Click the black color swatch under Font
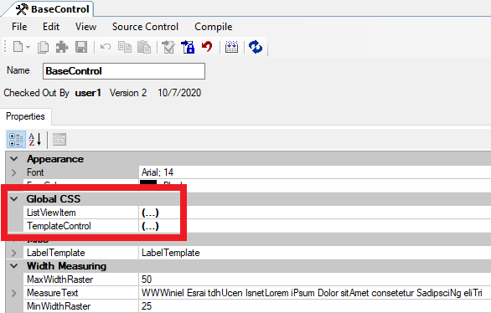Image resolution: width=491 pixels, height=313 pixels. point(148,182)
